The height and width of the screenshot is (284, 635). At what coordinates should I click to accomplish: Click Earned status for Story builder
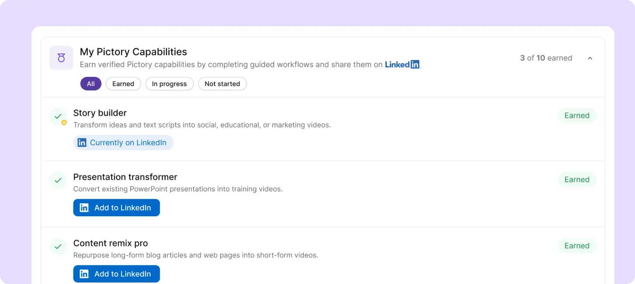click(x=577, y=115)
